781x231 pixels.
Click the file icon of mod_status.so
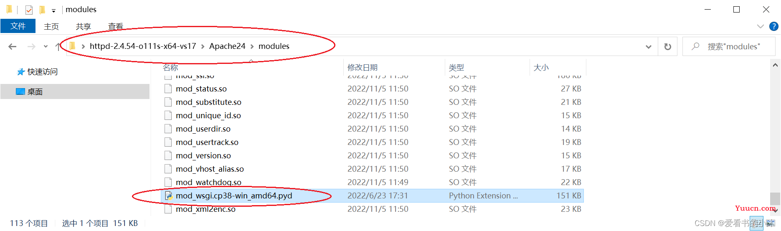point(168,89)
